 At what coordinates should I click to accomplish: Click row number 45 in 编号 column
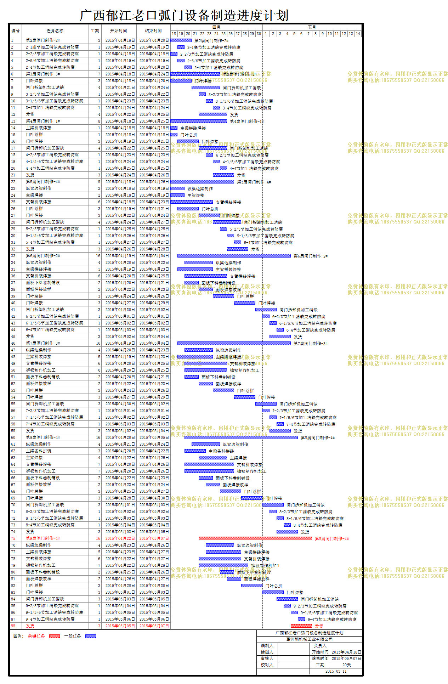click(13, 337)
